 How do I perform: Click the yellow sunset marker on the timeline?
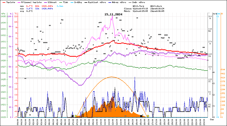pos(148,116)
